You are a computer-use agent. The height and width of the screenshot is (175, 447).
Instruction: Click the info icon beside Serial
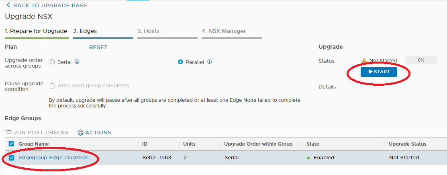(x=77, y=62)
